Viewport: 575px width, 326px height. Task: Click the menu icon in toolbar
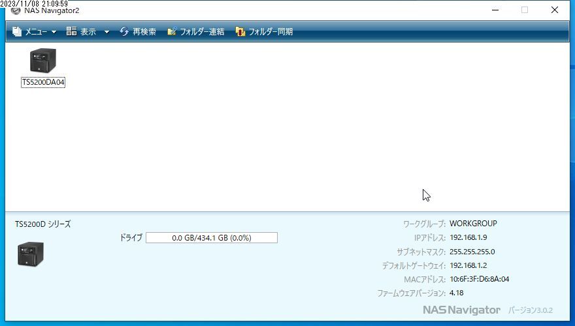pos(17,32)
